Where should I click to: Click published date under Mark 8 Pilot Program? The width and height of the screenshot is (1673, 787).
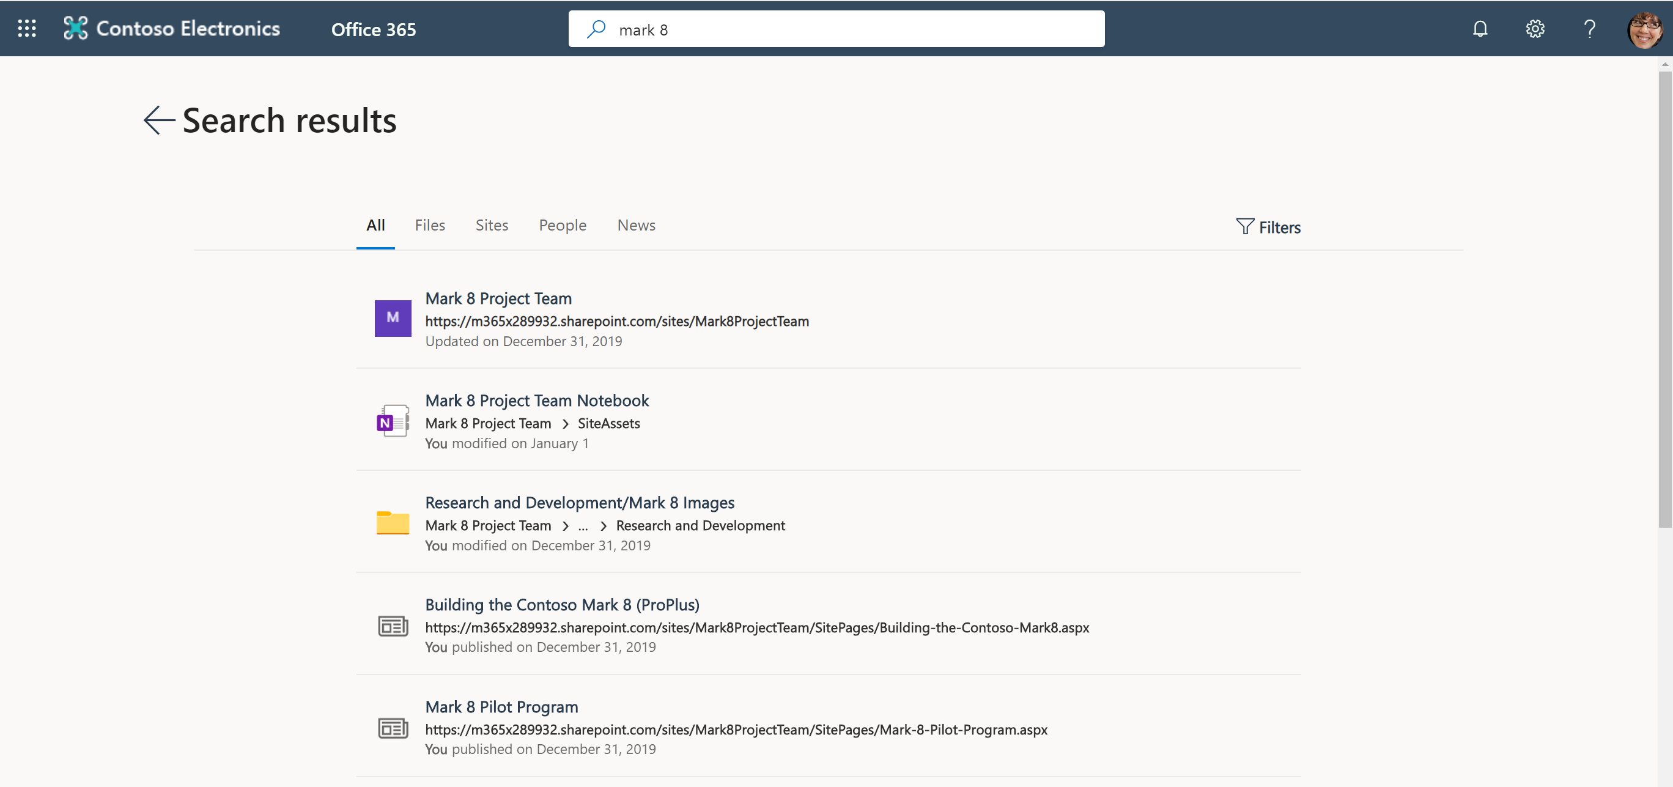541,748
